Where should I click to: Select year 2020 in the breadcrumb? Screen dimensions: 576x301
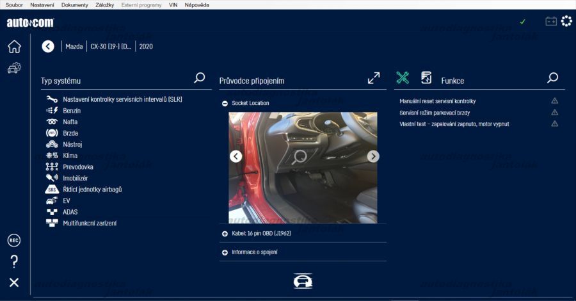146,46
